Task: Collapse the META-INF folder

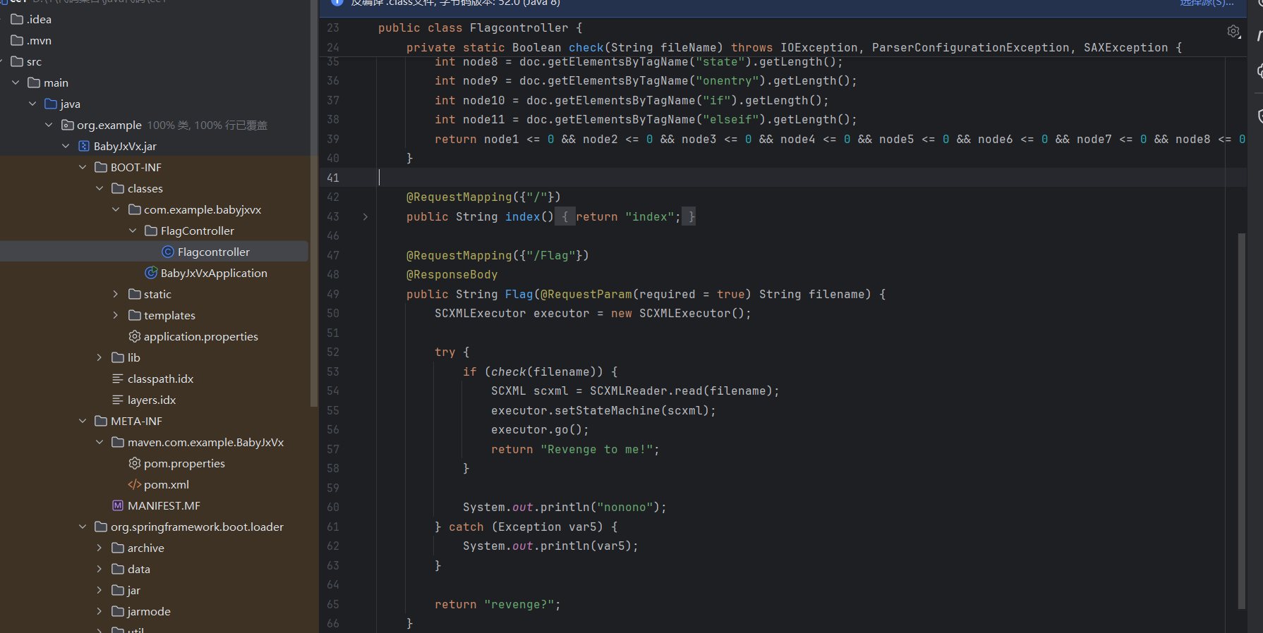Action: 83,421
